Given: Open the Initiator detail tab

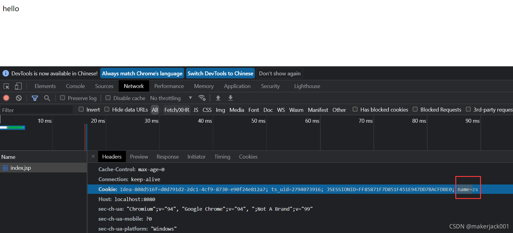Looking at the screenshot, I should point(196,157).
